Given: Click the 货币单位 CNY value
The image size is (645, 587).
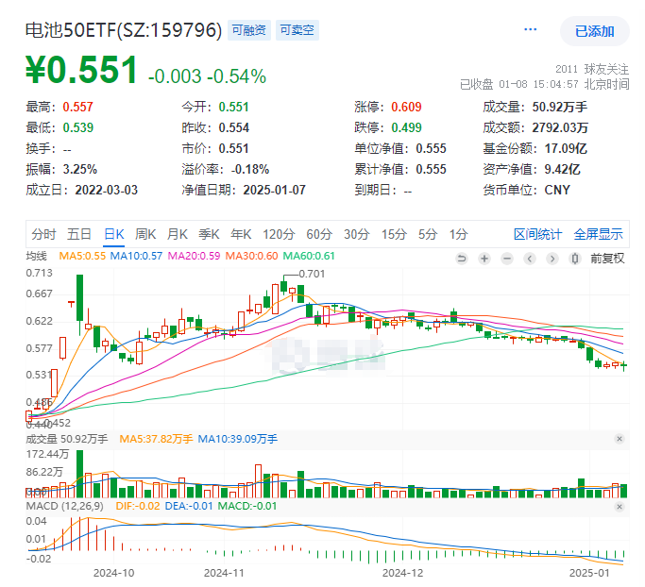Looking at the screenshot, I should (557, 190).
